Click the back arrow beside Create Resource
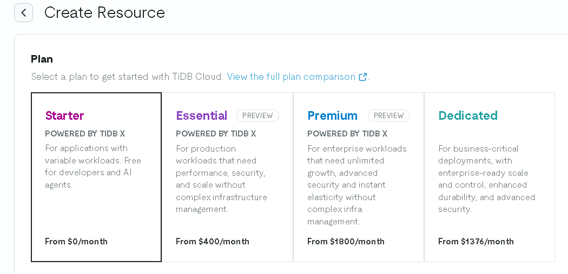Image resolution: width=568 pixels, height=274 pixels. [24, 12]
